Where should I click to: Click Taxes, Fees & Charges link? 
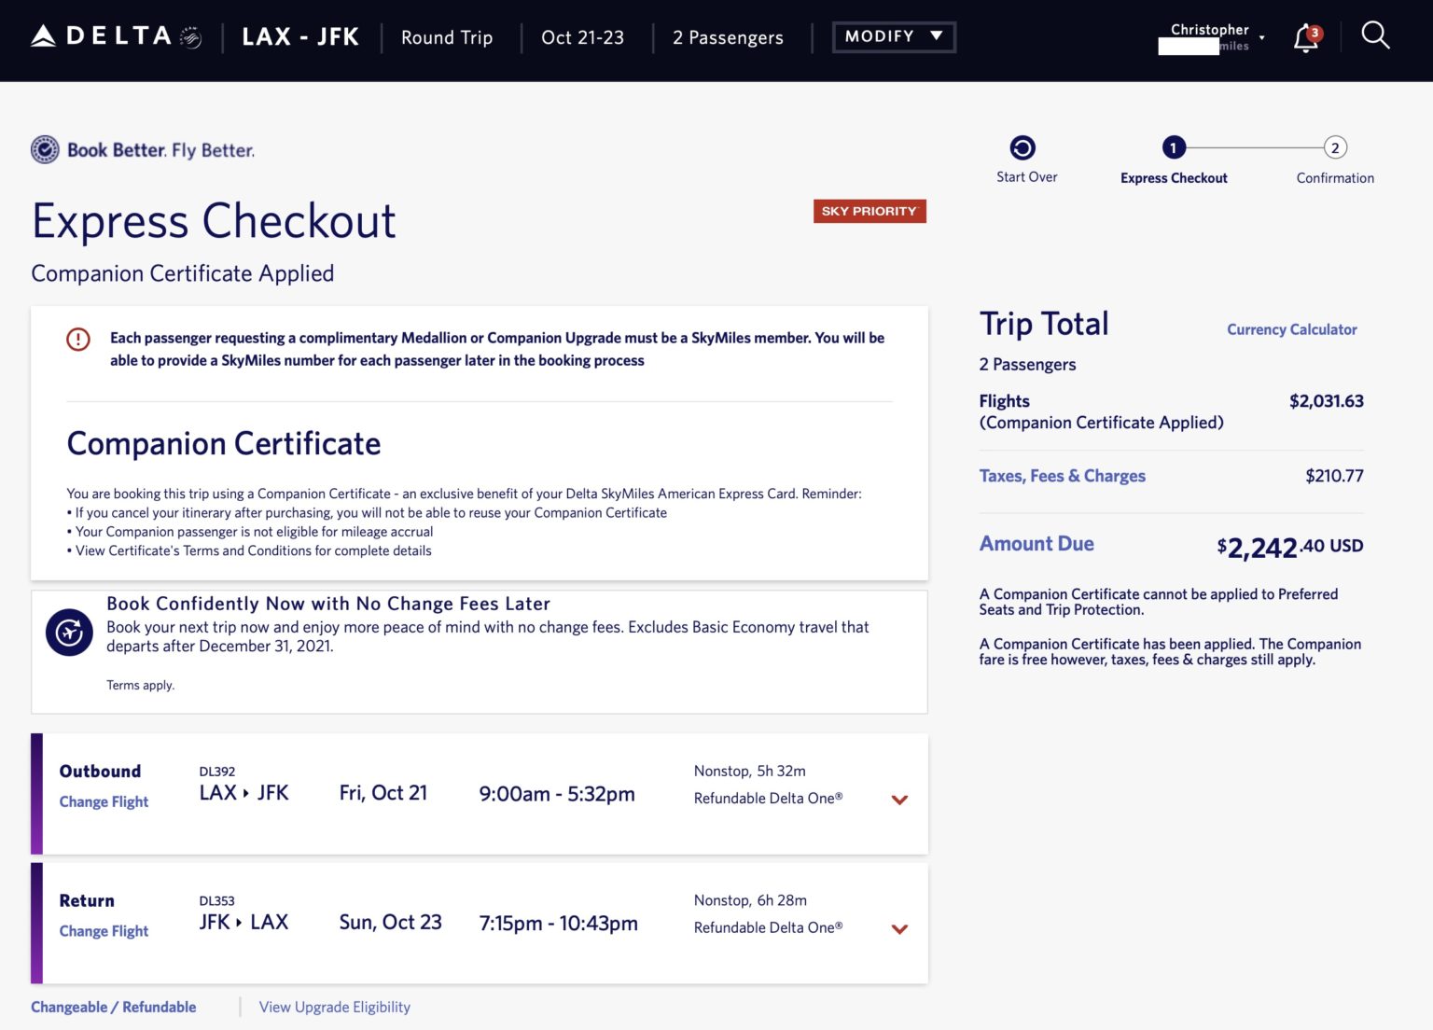(1062, 476)
